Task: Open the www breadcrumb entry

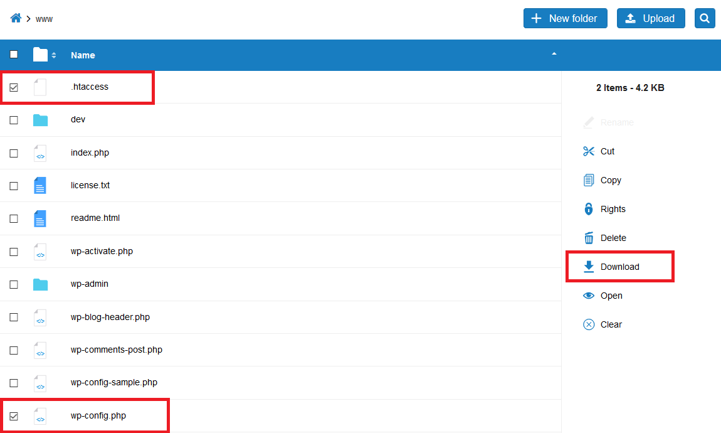Action: pyautogui.click(x=43, y=19)
